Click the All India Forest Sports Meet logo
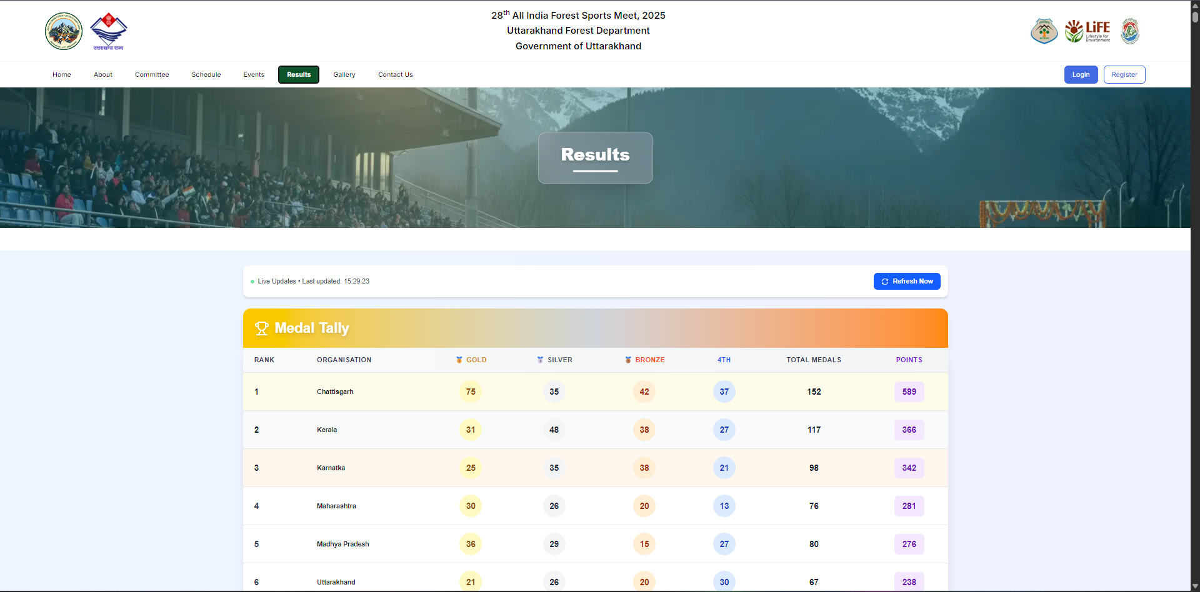 tap(64, 31)
